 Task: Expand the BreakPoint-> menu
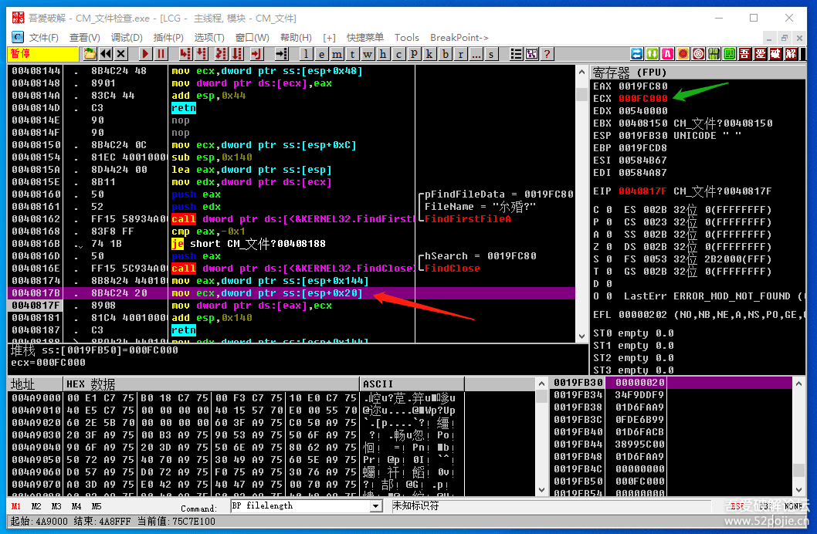459,37
